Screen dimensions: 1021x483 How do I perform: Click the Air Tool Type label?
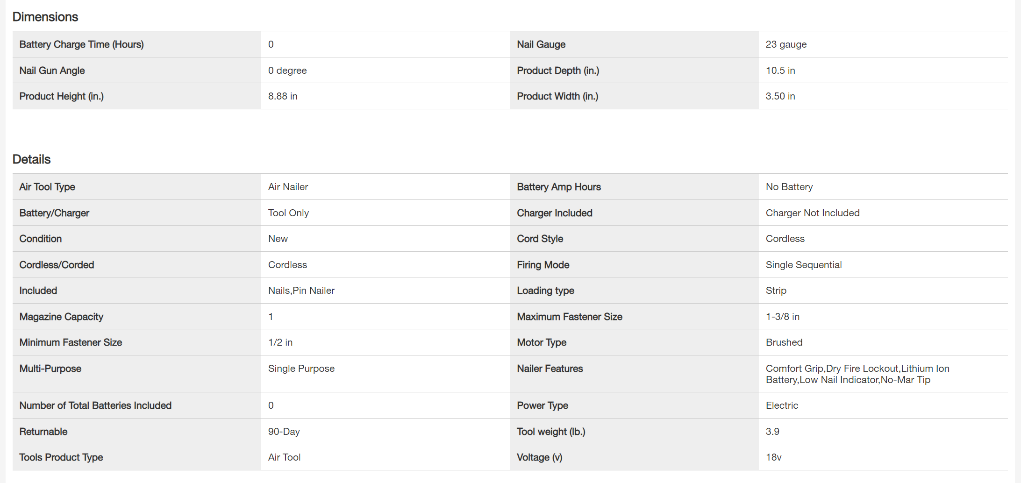click(47, 187)
